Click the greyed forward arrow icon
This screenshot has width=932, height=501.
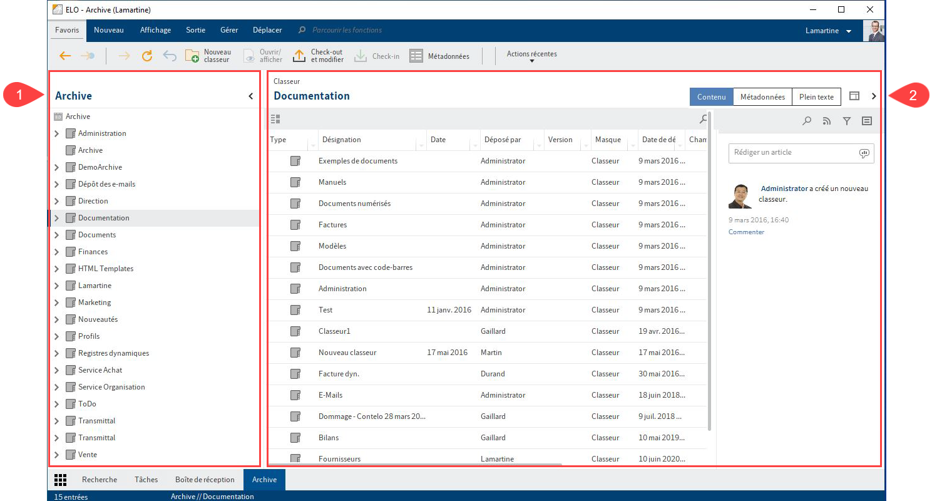pos(124,56)
